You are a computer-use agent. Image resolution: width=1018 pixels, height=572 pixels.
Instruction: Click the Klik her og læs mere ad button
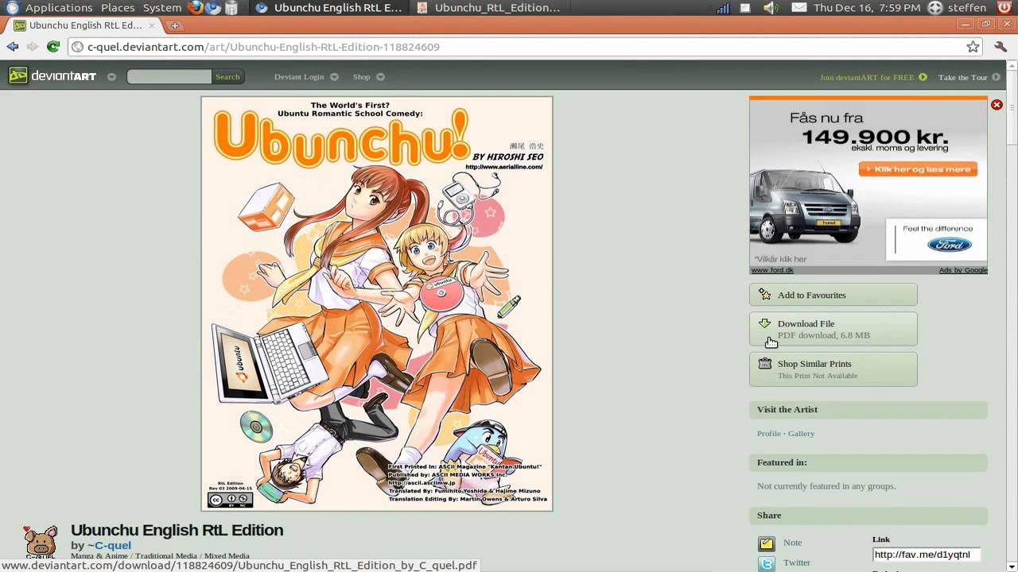(x=918, y=169)
